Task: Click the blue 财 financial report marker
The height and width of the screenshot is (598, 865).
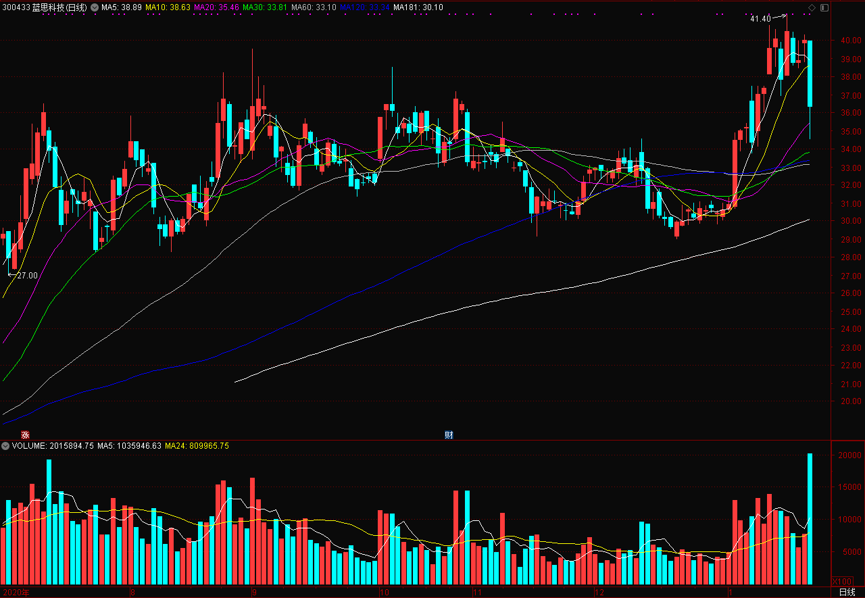Action: 448,434
